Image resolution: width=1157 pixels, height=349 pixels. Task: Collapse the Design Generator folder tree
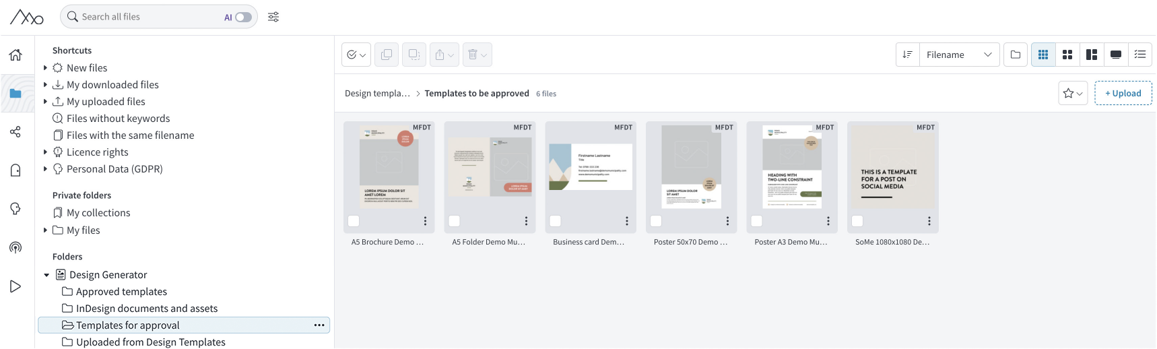point(46,275)
